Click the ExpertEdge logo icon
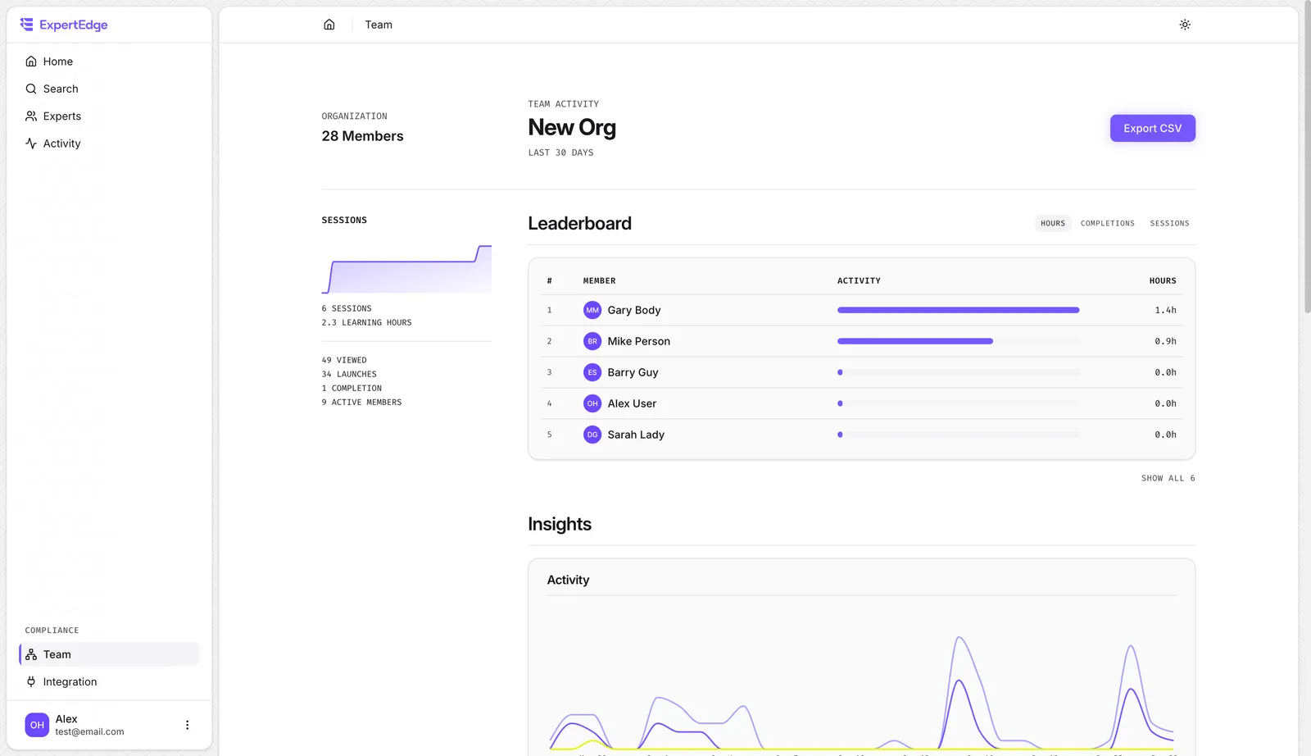Image resolution: width=1311 pixels, height=756 pixels. (27, 25)
